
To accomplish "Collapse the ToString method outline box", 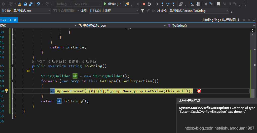I will (x=12, y=66).
